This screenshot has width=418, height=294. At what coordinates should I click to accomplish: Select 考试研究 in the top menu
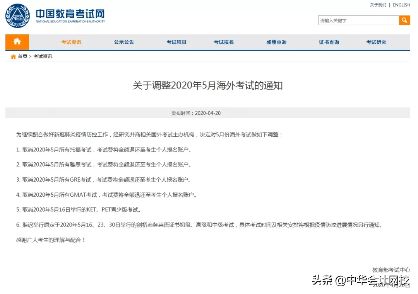[376, 42]
